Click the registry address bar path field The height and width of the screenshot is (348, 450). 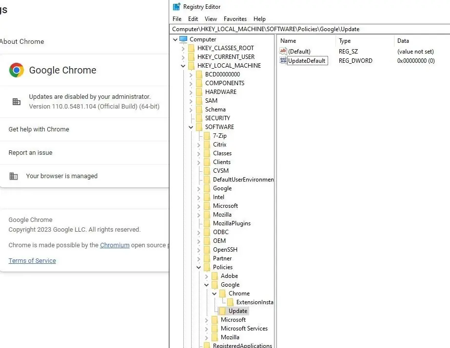tap(310, 29)
